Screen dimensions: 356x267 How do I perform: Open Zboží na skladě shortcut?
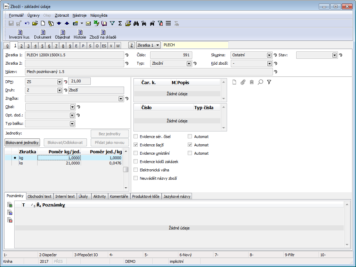(x=103, y=34)
